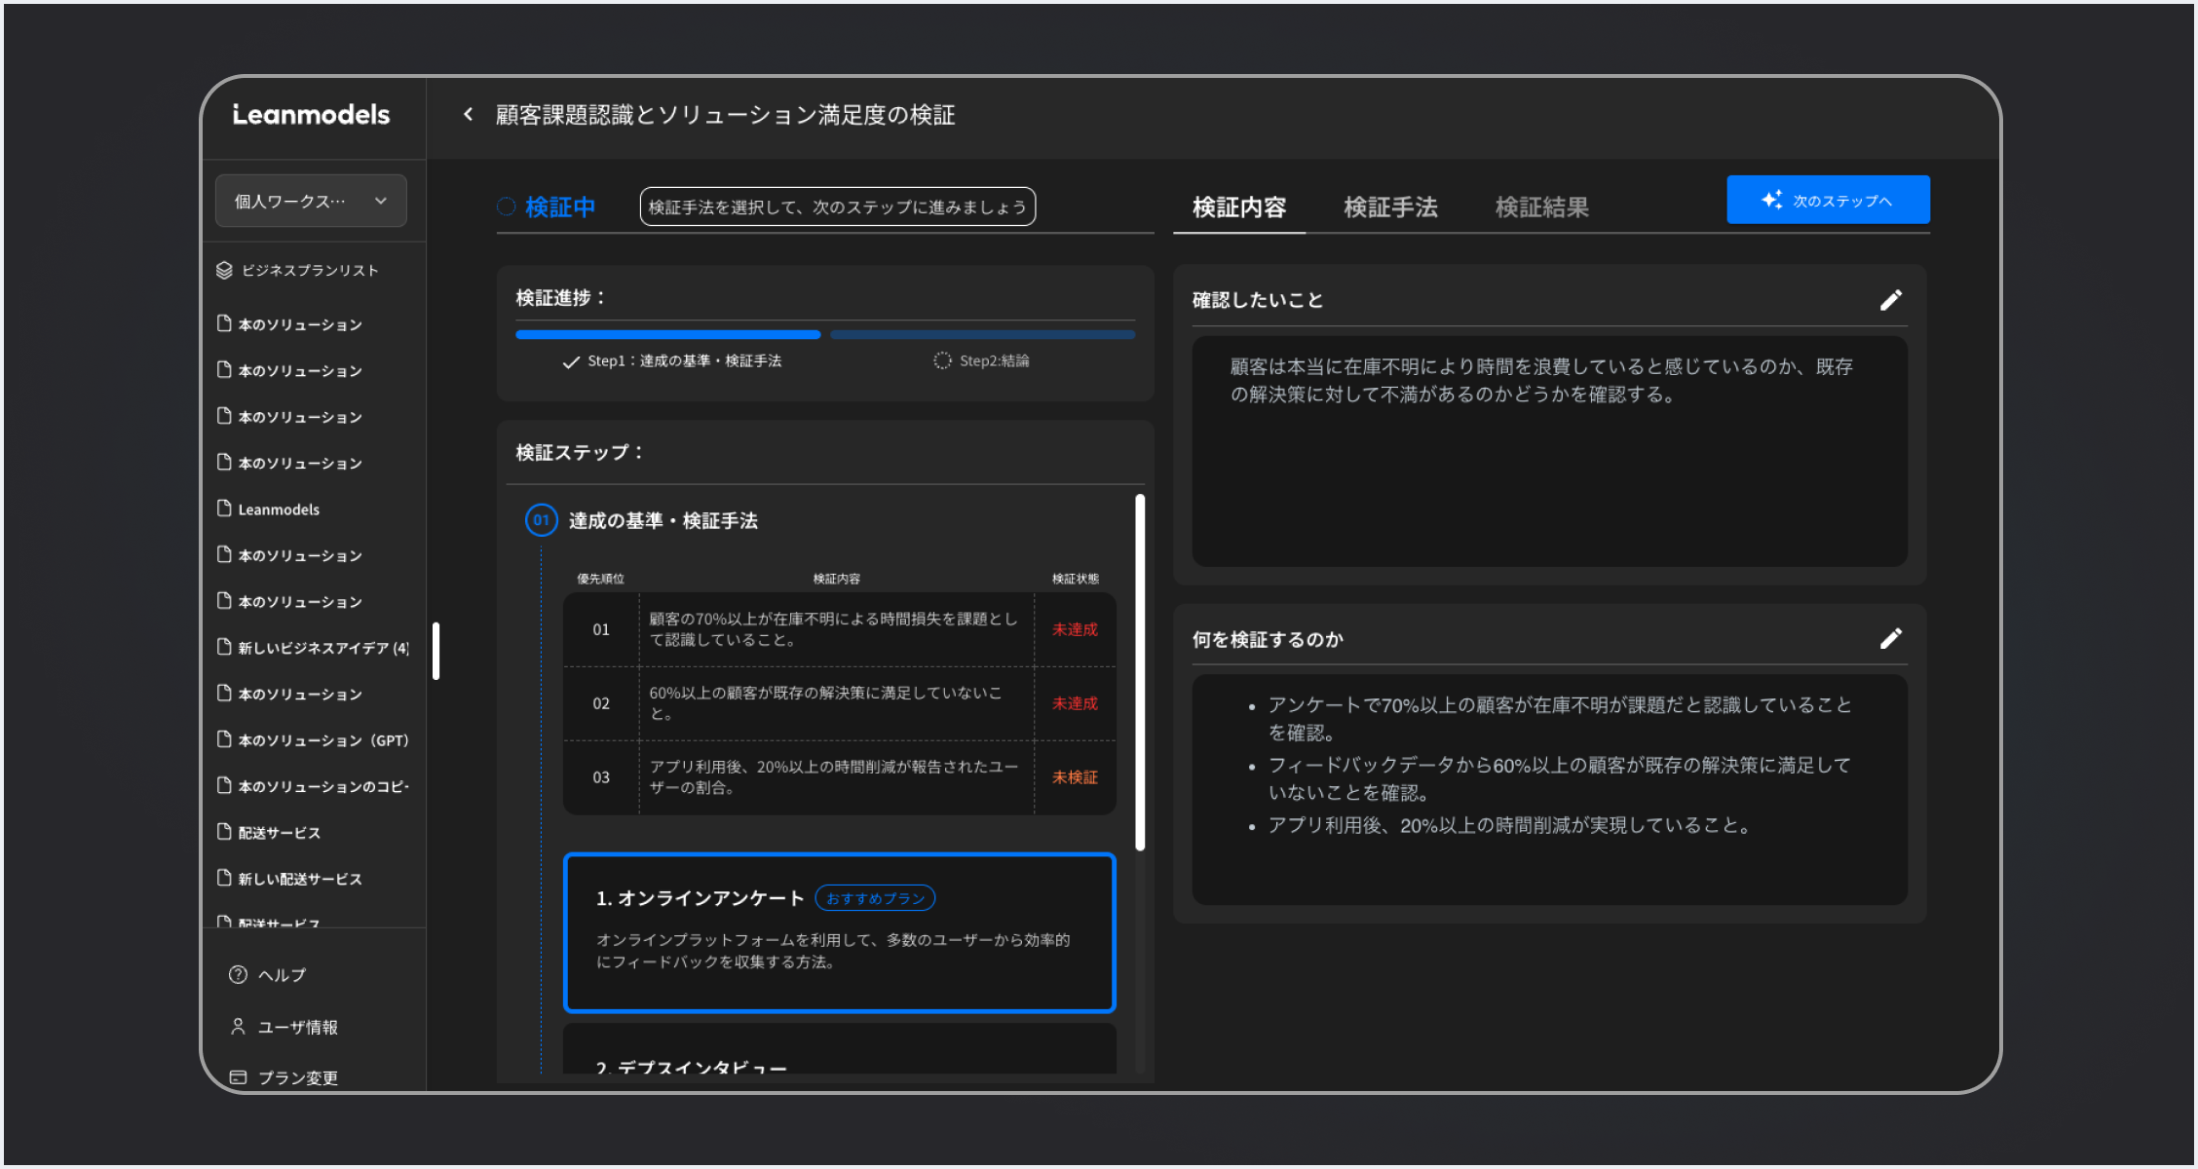
Task: Expand the 個人ワークス workspace dropdown
Action: click(x=311, y=201)
